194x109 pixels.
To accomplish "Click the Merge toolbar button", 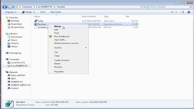I will click(27, 12).
